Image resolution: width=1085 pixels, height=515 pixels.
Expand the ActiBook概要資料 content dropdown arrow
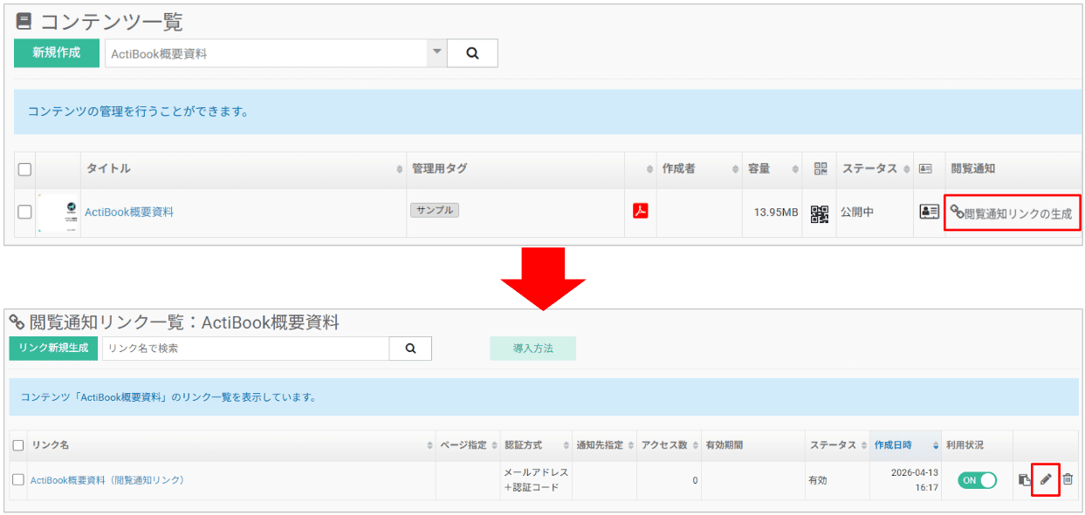point(436,53)
